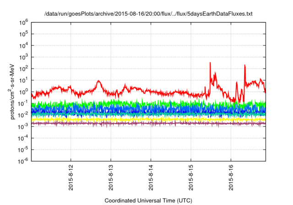Click the '2015-8-12' date tick label
293x205 pixels.
point(71,178)
